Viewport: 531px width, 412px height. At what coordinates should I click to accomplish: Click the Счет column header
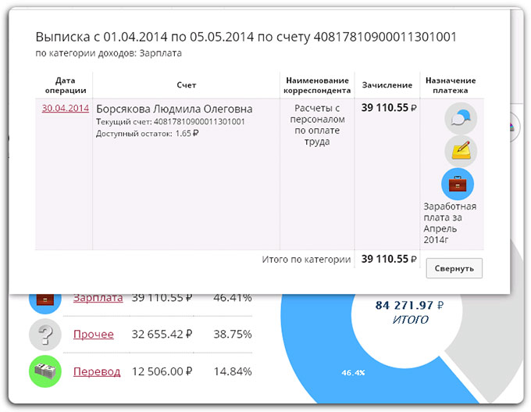(x=187, y=85)
